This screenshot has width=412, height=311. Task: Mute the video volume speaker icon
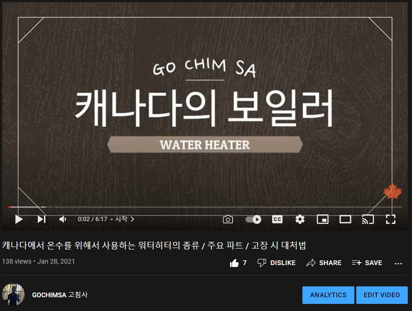(63, 219)
